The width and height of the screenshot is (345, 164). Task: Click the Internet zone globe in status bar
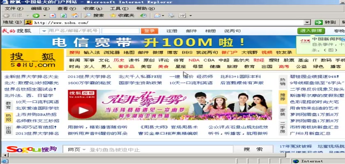(295, 161)
